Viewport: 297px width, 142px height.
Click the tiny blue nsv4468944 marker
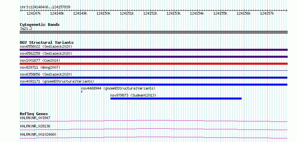point(82,92)
